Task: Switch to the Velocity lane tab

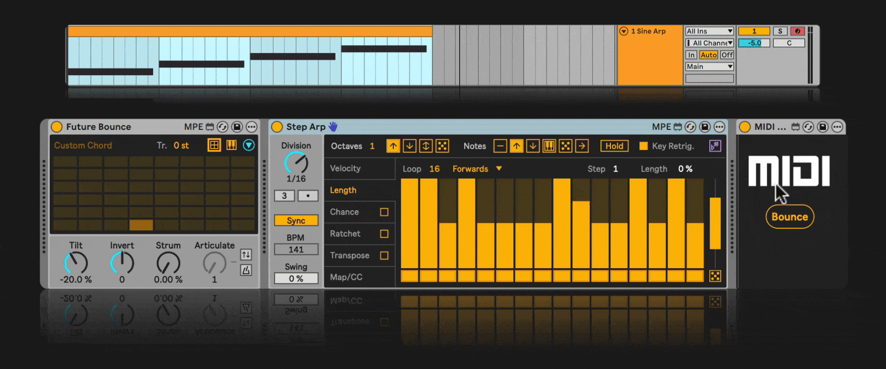Action: (x=345, y=168)
